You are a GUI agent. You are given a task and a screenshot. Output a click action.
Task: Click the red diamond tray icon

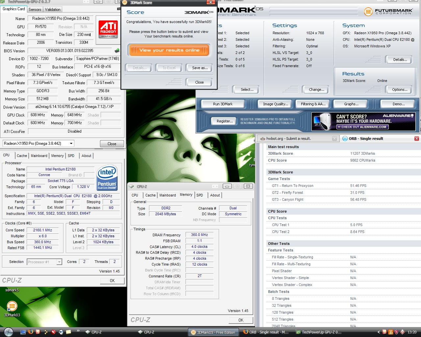[x=403, y=332]
